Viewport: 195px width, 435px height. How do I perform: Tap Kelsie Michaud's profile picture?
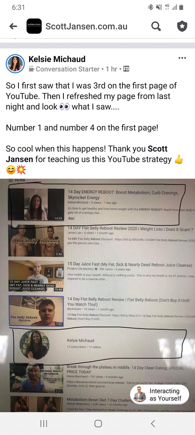click(15, 64)
